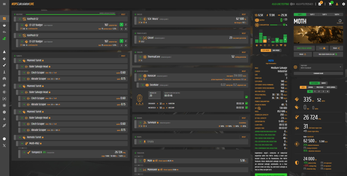Switch to SLOT 2 tab
This screenshot has height=176, width=347.
(312, 15)
